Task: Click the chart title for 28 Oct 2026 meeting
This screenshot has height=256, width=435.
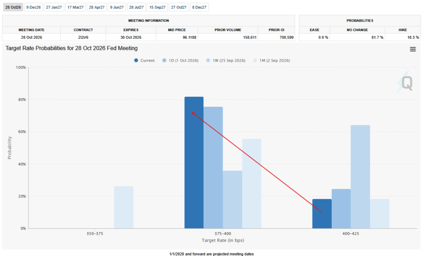Action: 71,48
